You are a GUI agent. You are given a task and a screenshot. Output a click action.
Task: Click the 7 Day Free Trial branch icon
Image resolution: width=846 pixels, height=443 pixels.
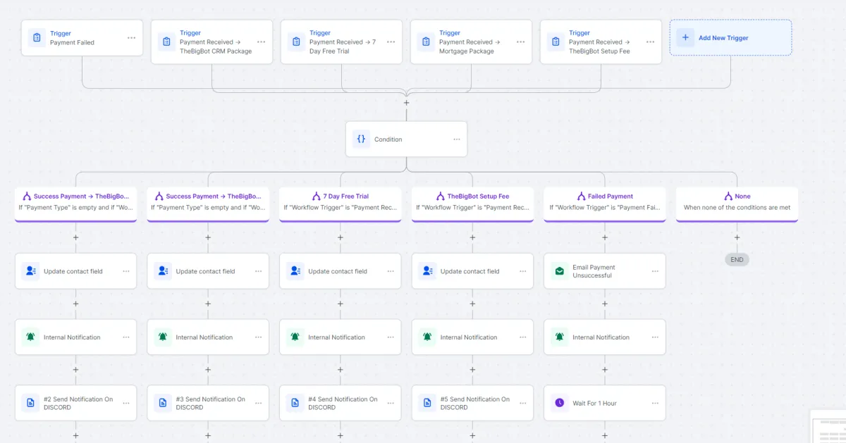(x=317, y=196)
